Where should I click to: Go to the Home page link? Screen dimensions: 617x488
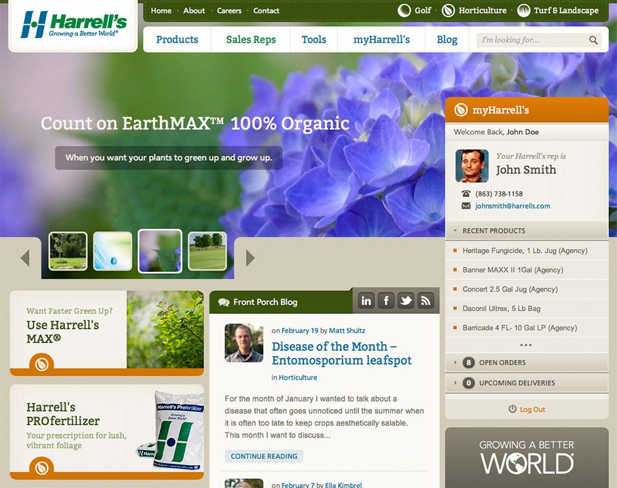[161, 11]
